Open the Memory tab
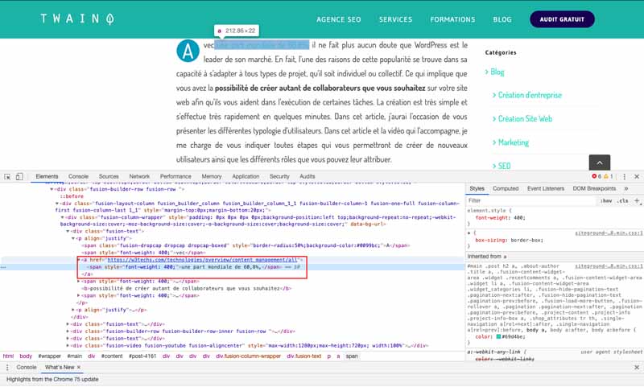The height and width of the screenshot is (387, 644). [x=212, y=176]
